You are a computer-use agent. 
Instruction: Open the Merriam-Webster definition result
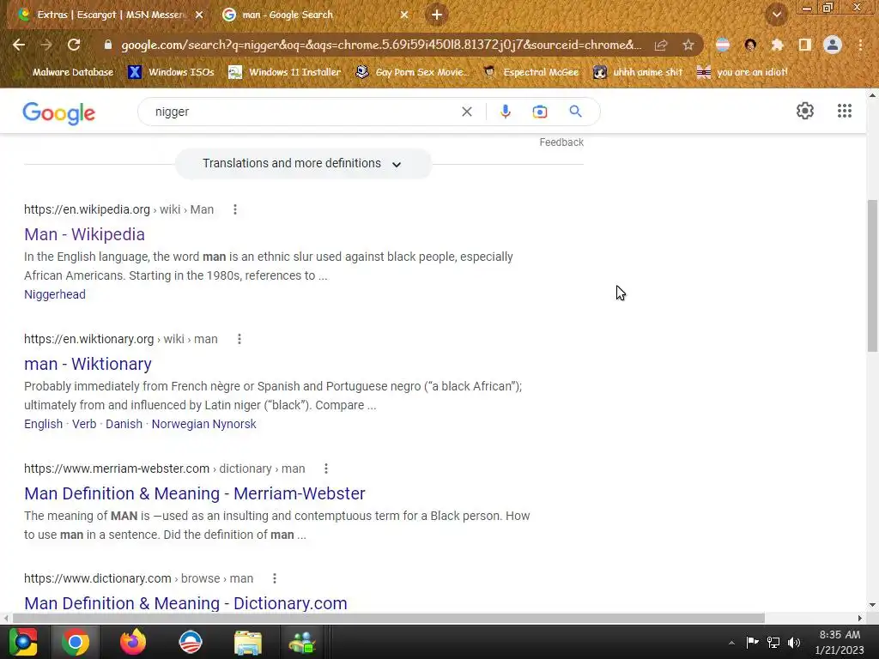pyautogui.click(x=195, y=493)
